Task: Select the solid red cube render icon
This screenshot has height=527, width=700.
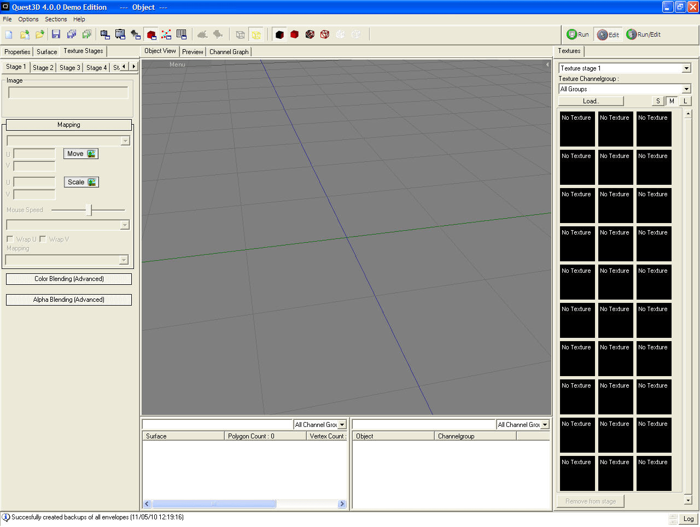Action: click(x=294, y=34)
